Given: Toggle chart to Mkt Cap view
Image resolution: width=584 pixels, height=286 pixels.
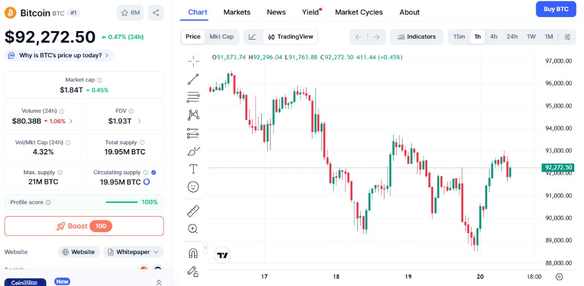Looking at the screenshot, I should 221,36.
